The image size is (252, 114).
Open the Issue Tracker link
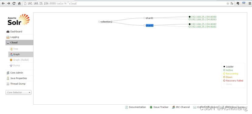click(161, 107)
